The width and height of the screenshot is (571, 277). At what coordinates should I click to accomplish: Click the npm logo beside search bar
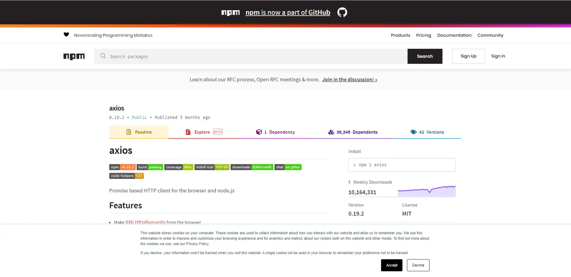pyautogui.click(x=74, y=56)
